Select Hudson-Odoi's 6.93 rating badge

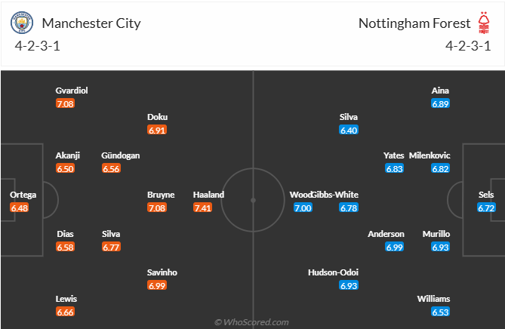(x=349, y=285)
